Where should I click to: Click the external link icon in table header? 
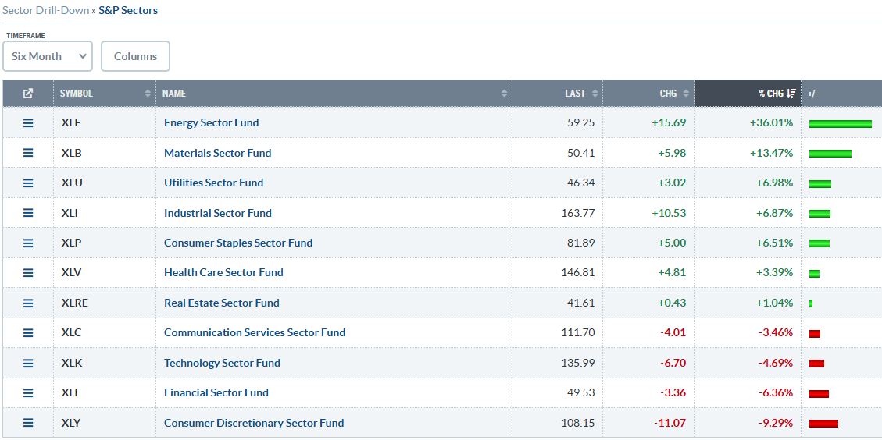click(28, 94)
